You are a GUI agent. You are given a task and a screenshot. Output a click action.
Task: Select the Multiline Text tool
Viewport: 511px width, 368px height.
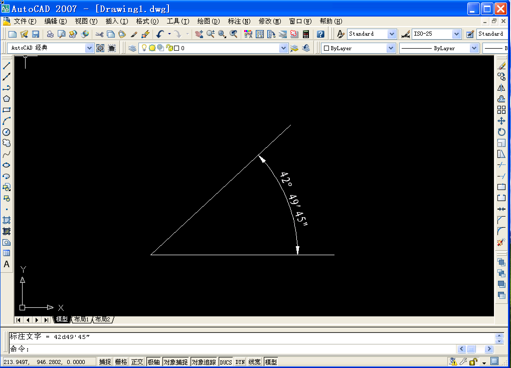[7, 264]
